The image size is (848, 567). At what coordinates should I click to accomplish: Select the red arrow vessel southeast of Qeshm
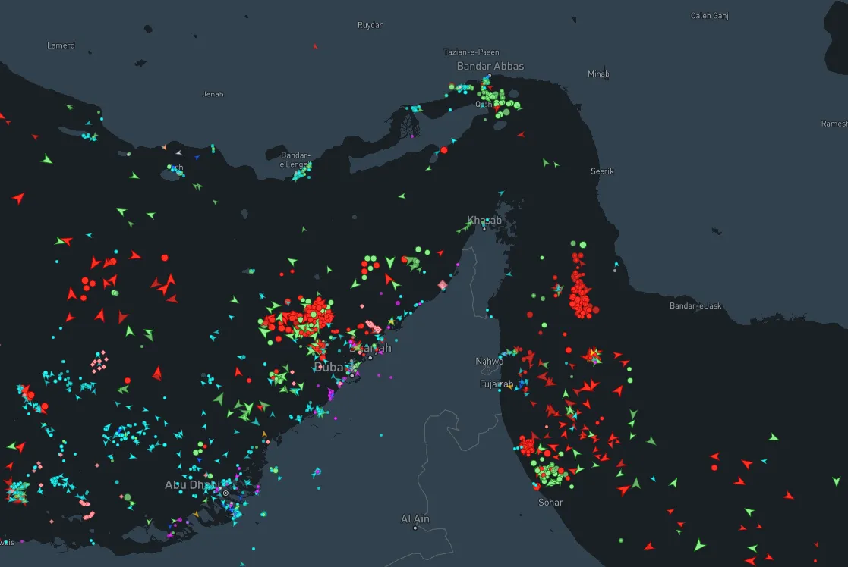521,135
